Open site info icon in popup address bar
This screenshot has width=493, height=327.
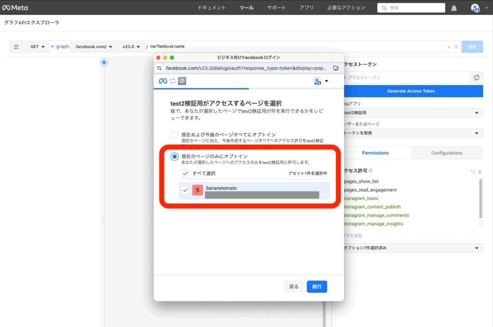(160, 68)
